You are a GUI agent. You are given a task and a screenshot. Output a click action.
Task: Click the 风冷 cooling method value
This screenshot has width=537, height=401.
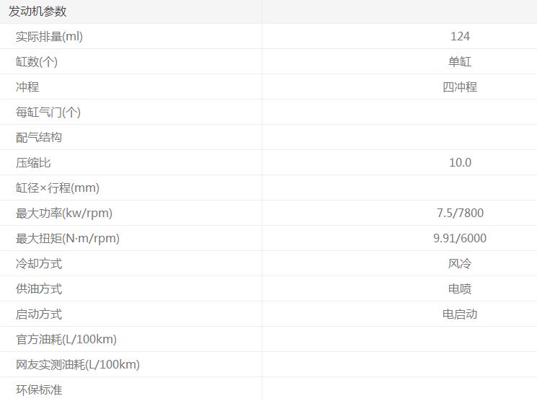pyautogui.click(x=460, y=264)
